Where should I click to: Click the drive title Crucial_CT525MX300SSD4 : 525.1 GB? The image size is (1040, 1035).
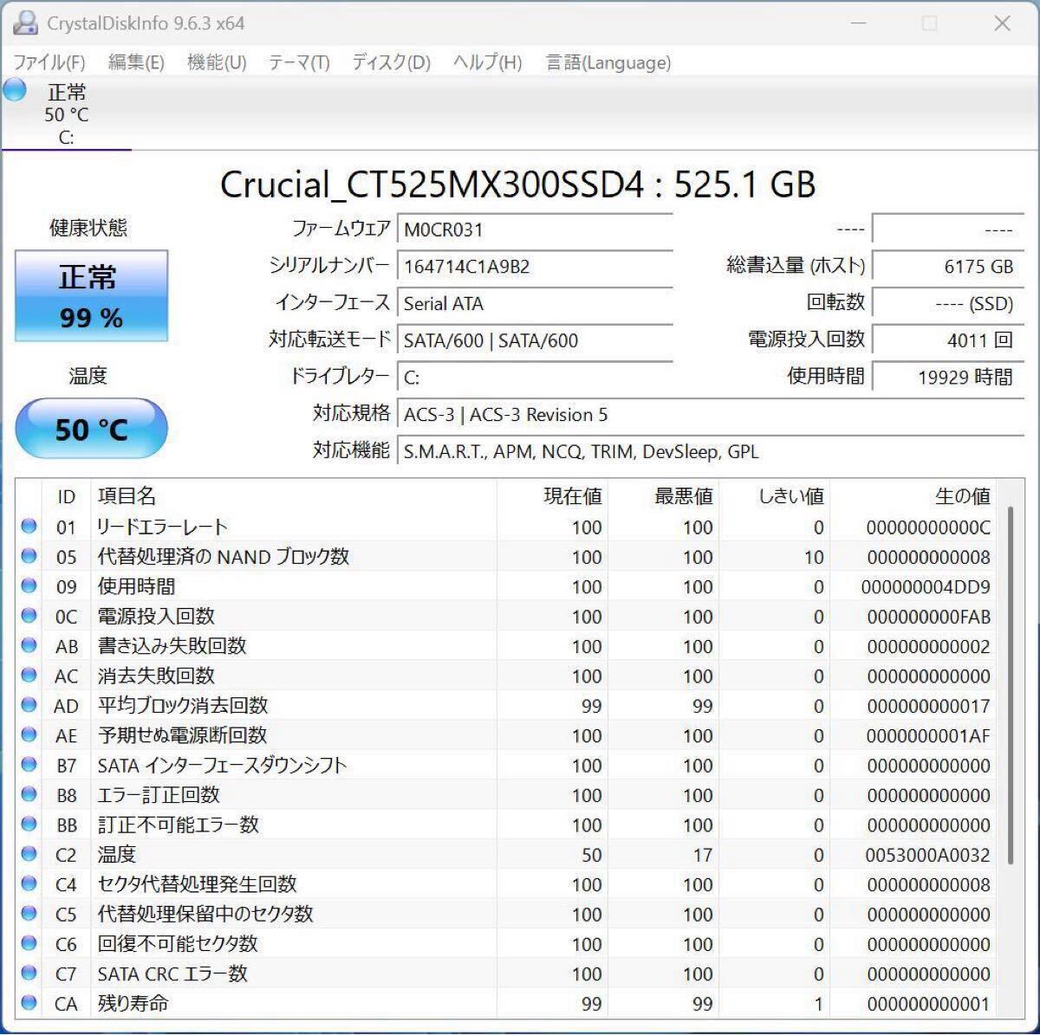[x=517, y=184]
